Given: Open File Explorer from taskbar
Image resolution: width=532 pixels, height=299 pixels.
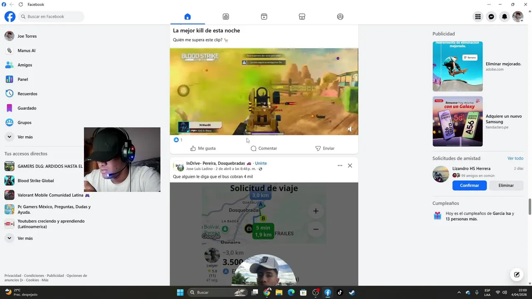Looking at the screenshot, I should click(279, 292).
